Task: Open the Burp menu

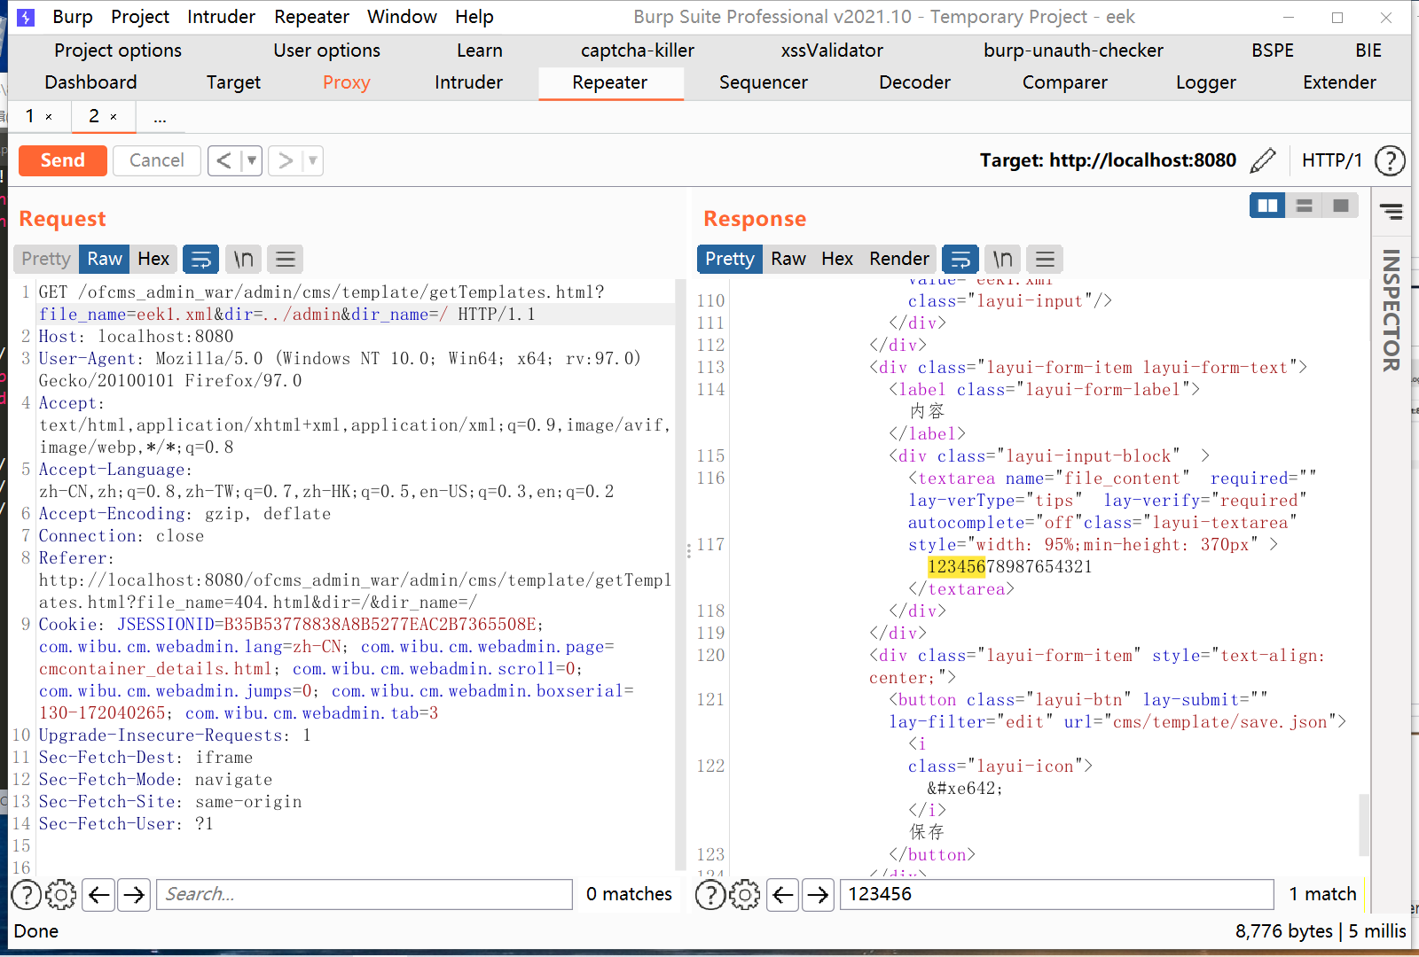Action: (73, 17)
